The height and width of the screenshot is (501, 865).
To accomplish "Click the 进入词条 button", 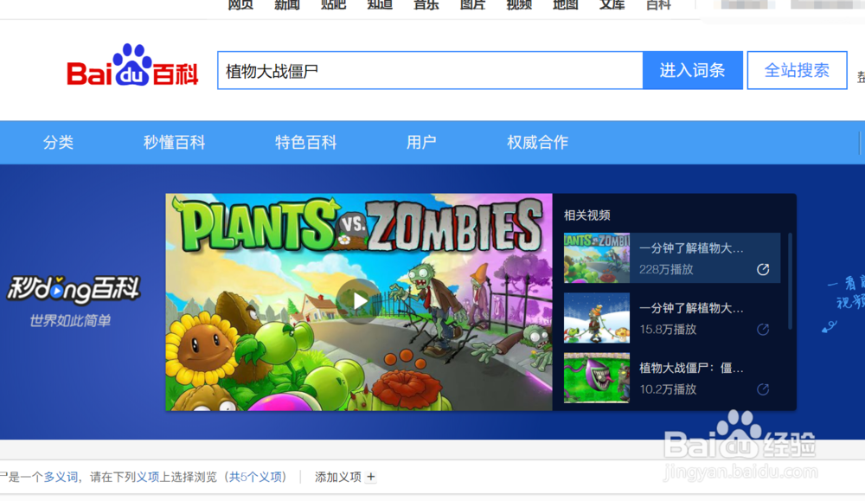I will tap(693, 70).
